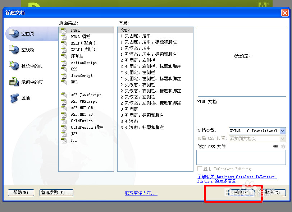292x212 pixels.
Task: Click the ASP.NET VB file icon
Action: point(64,114)
